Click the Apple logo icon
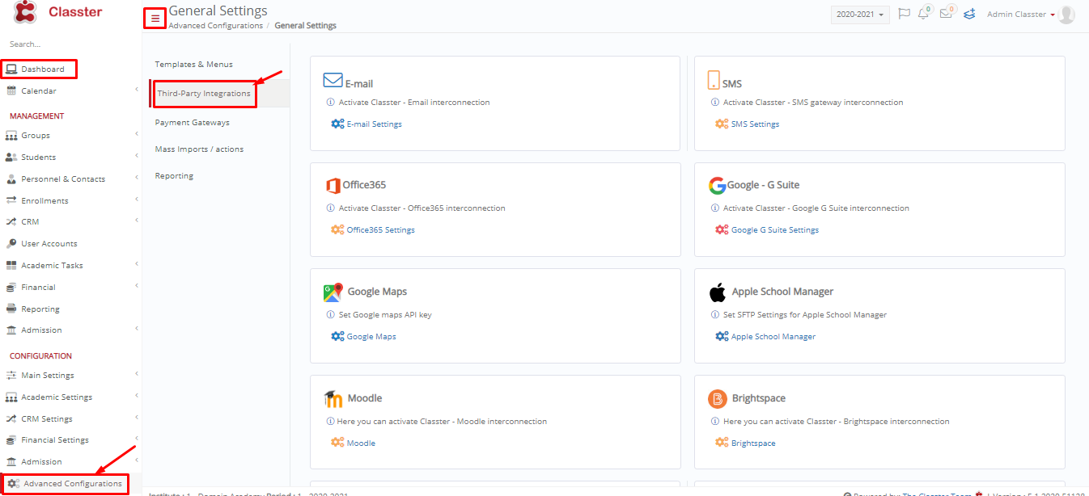 click(717, 292)
